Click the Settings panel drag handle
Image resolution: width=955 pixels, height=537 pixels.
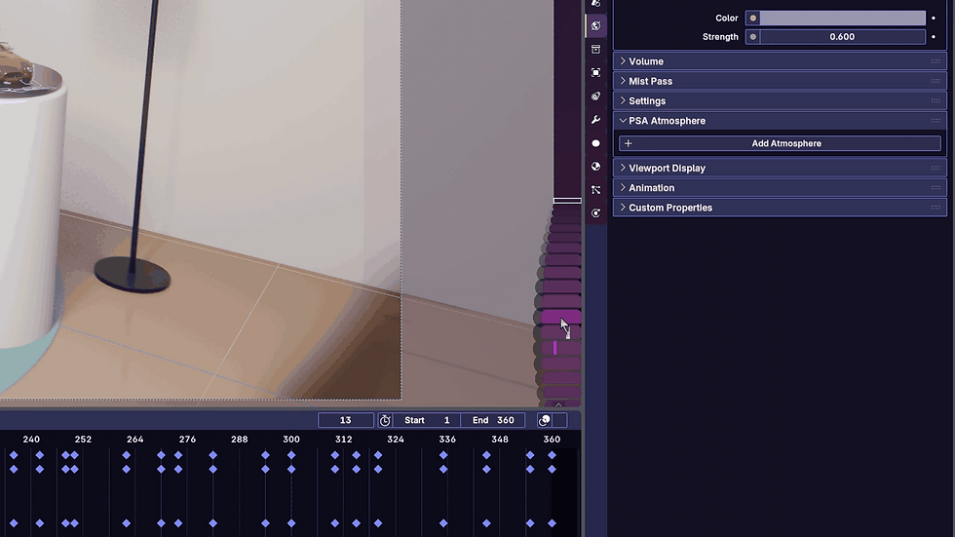(x=936, y=101)
